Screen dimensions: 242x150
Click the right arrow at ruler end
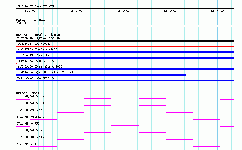tap(233, 8)
